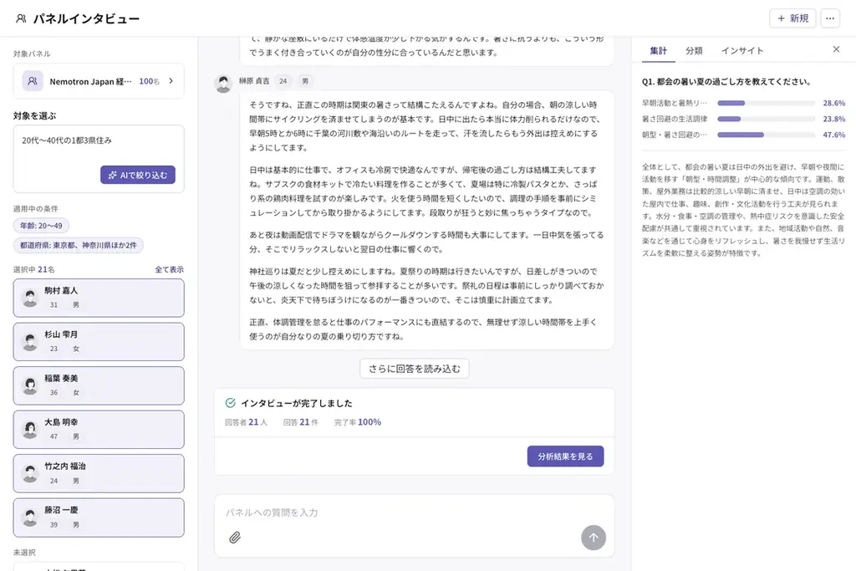Click the 完了率 100% stat
The image size is (856, 571).
click(358, 422)
